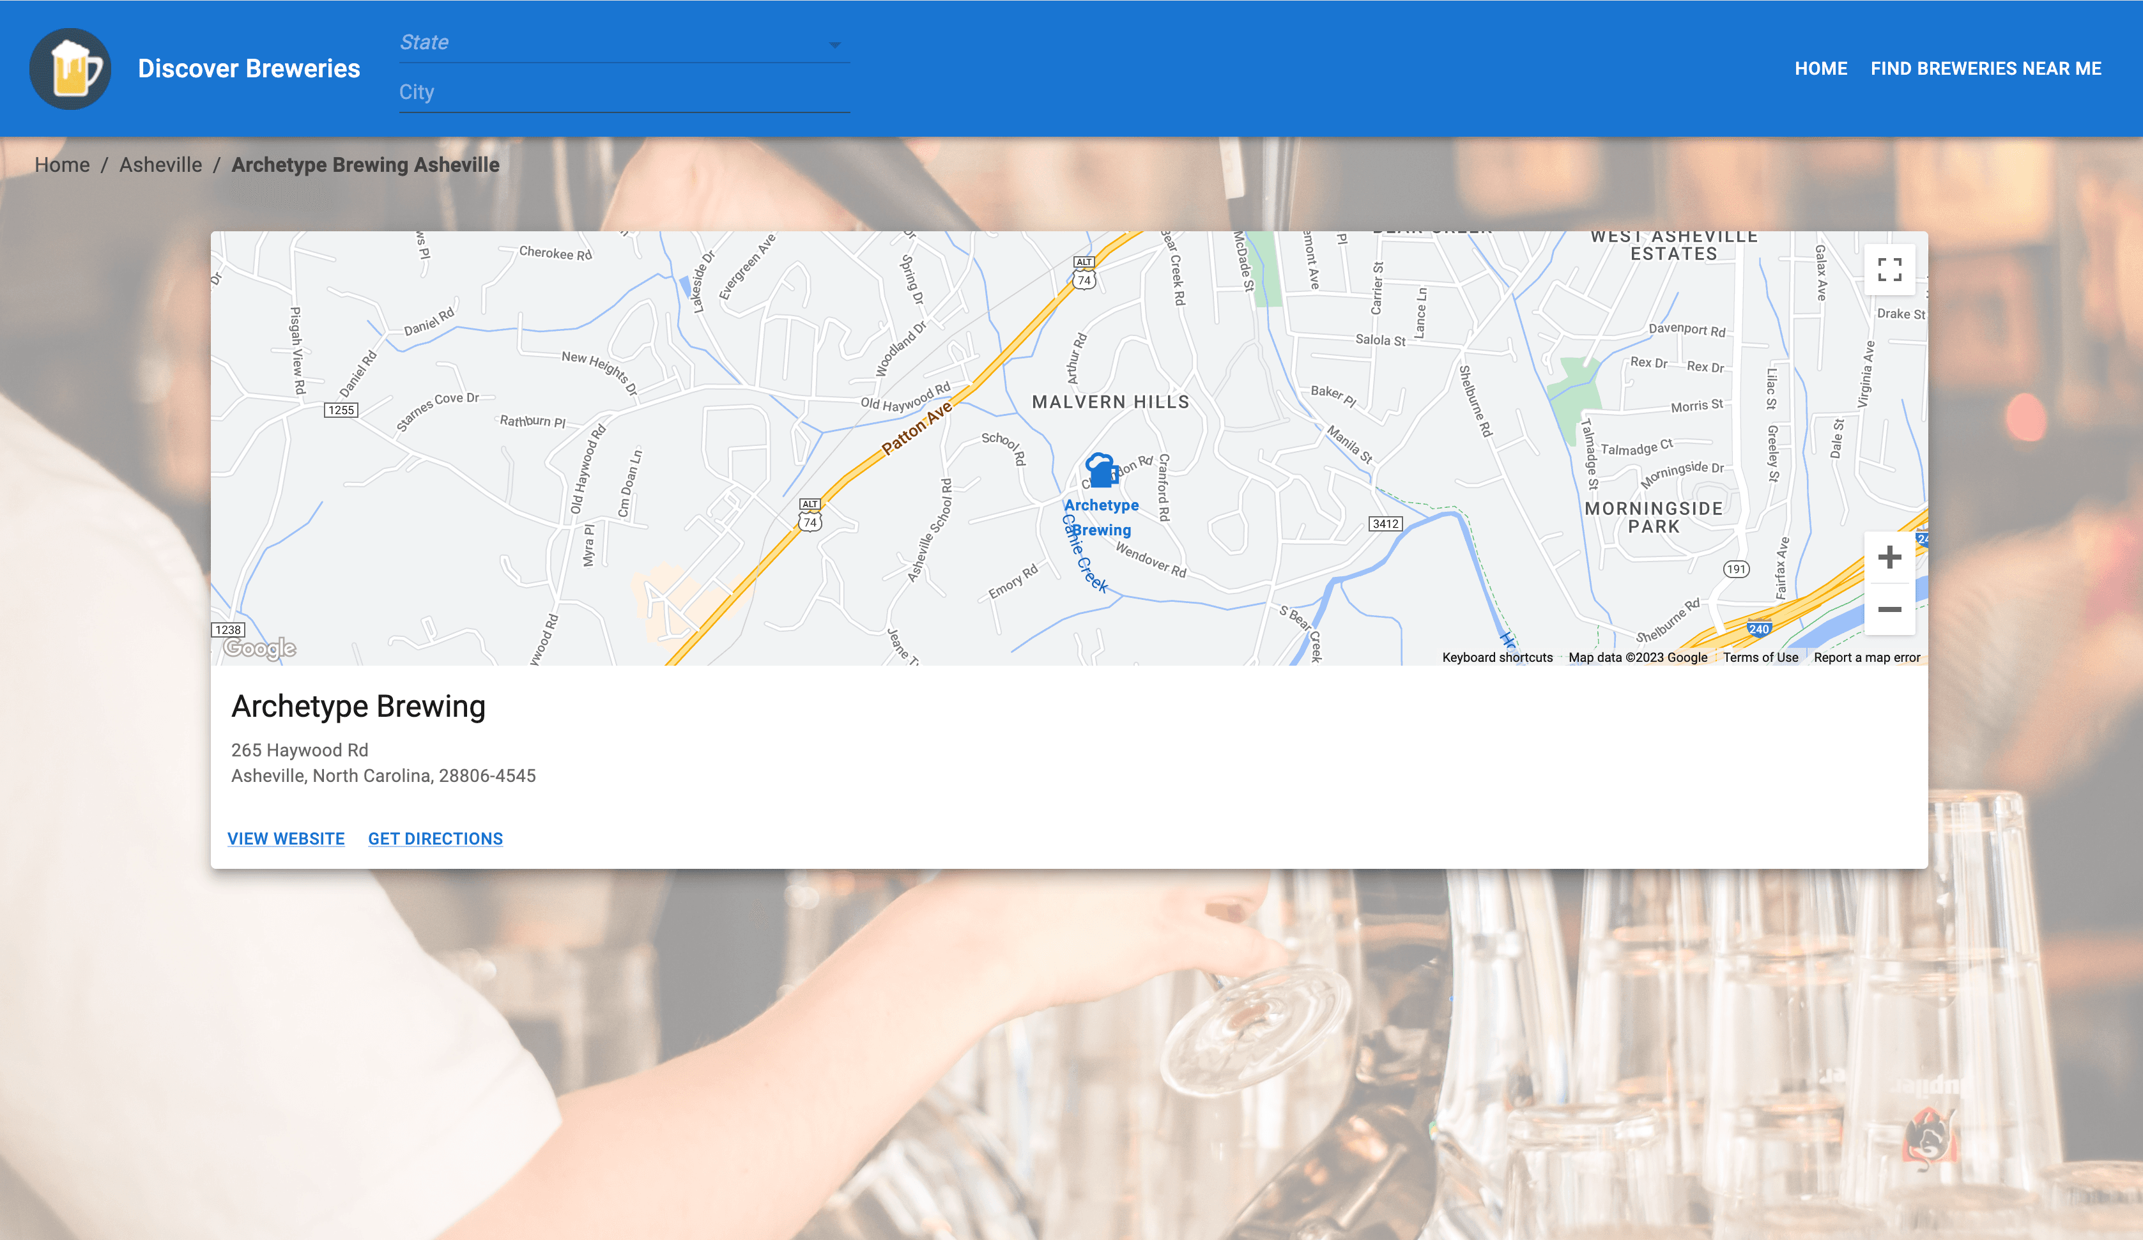Zoom in on the map
The image size is (2143, 1240).
pos(1889,557)
